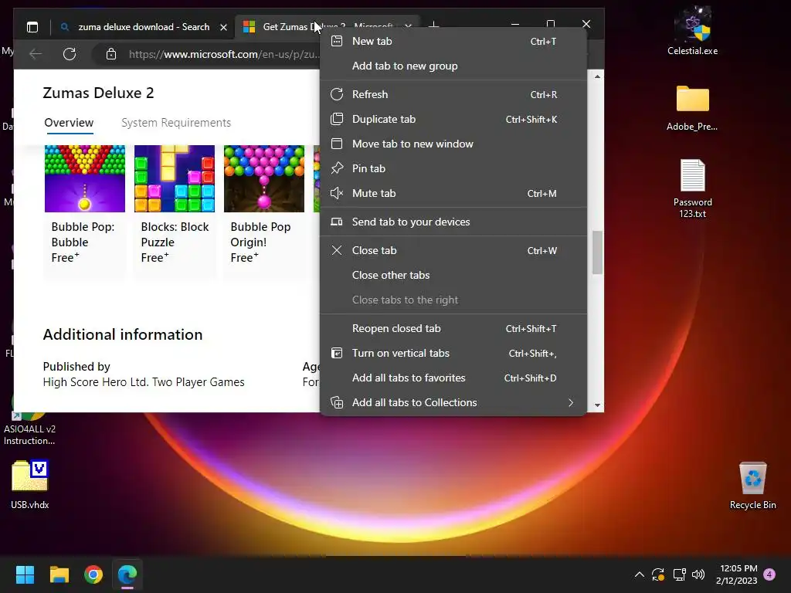The width and height of the screenshot is (791, 593).
Task: Click the Additional information heading
Action: tap(123, 334)
